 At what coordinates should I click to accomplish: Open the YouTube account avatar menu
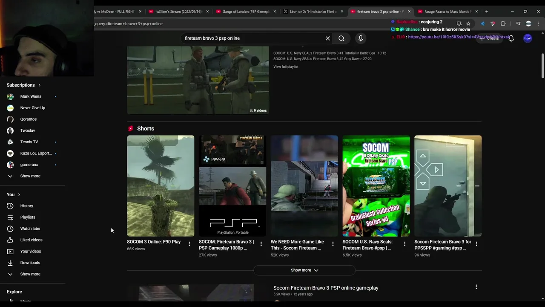[528, 38]
